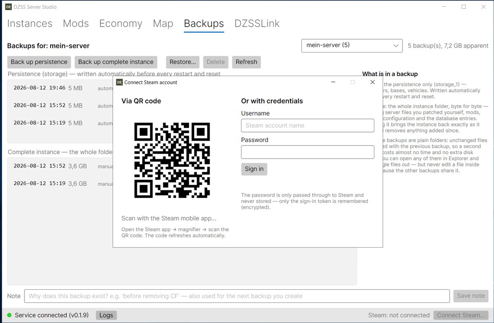Select persistence backup 2026-08-12 19:46
Screen dimensions: 494x323
point(60,88)
